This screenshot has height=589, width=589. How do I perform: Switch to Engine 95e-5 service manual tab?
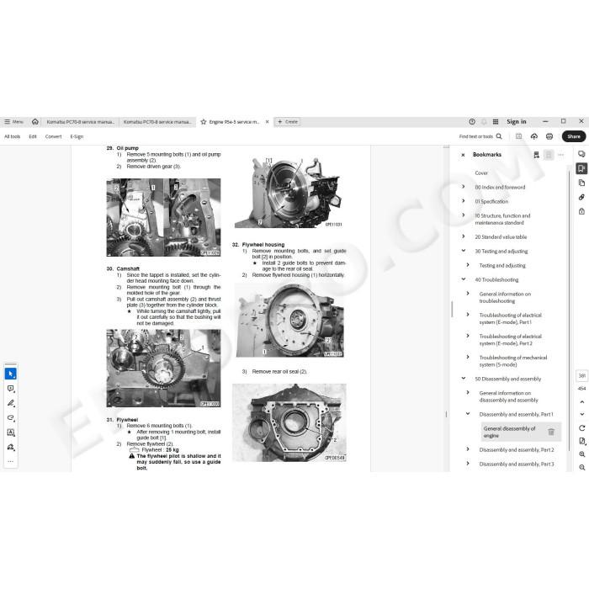(234, 122)
